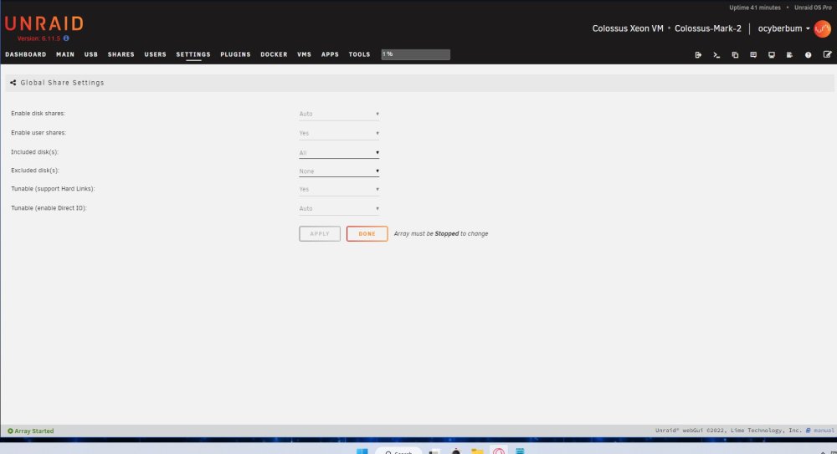This screenshot has width=837, height=454.
Task: Click the manual book icon in the footer
Action: click(809, 431)
